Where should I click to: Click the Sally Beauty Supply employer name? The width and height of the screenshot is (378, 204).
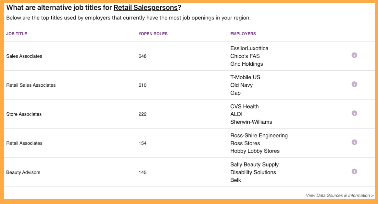(254, 164)
